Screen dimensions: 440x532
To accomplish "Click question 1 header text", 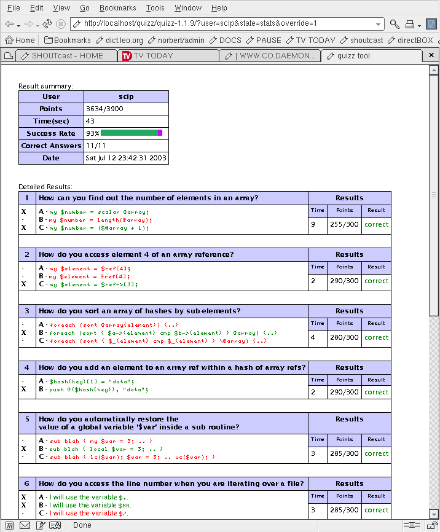I will (x=148, y=198).
